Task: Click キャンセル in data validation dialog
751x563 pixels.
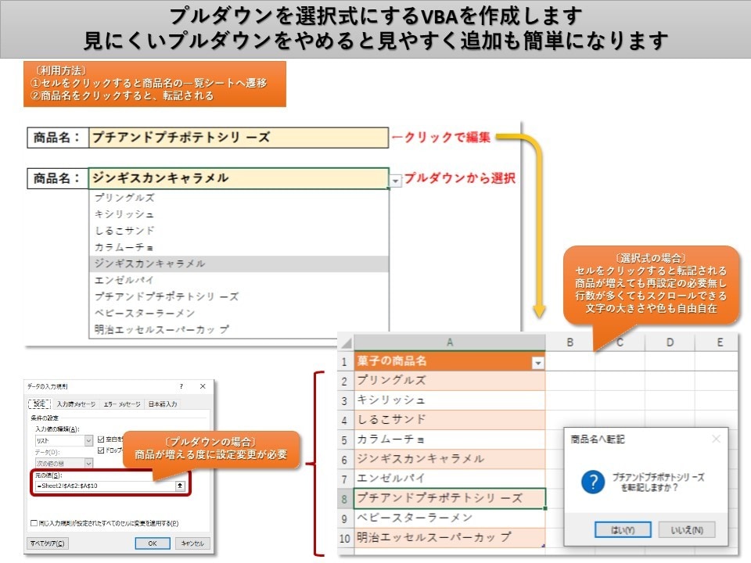Action: coord(192,543)
